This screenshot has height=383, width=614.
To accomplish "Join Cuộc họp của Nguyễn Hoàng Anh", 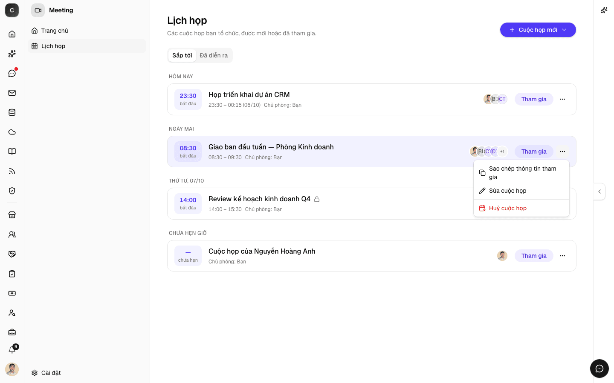I will [534, 256].
